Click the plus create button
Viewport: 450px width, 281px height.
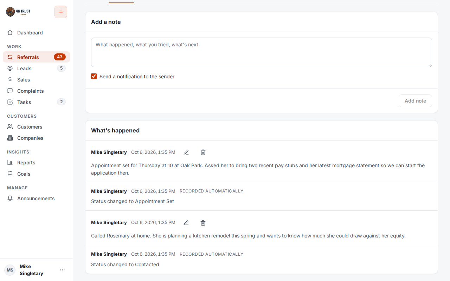[x=61, y=12]
